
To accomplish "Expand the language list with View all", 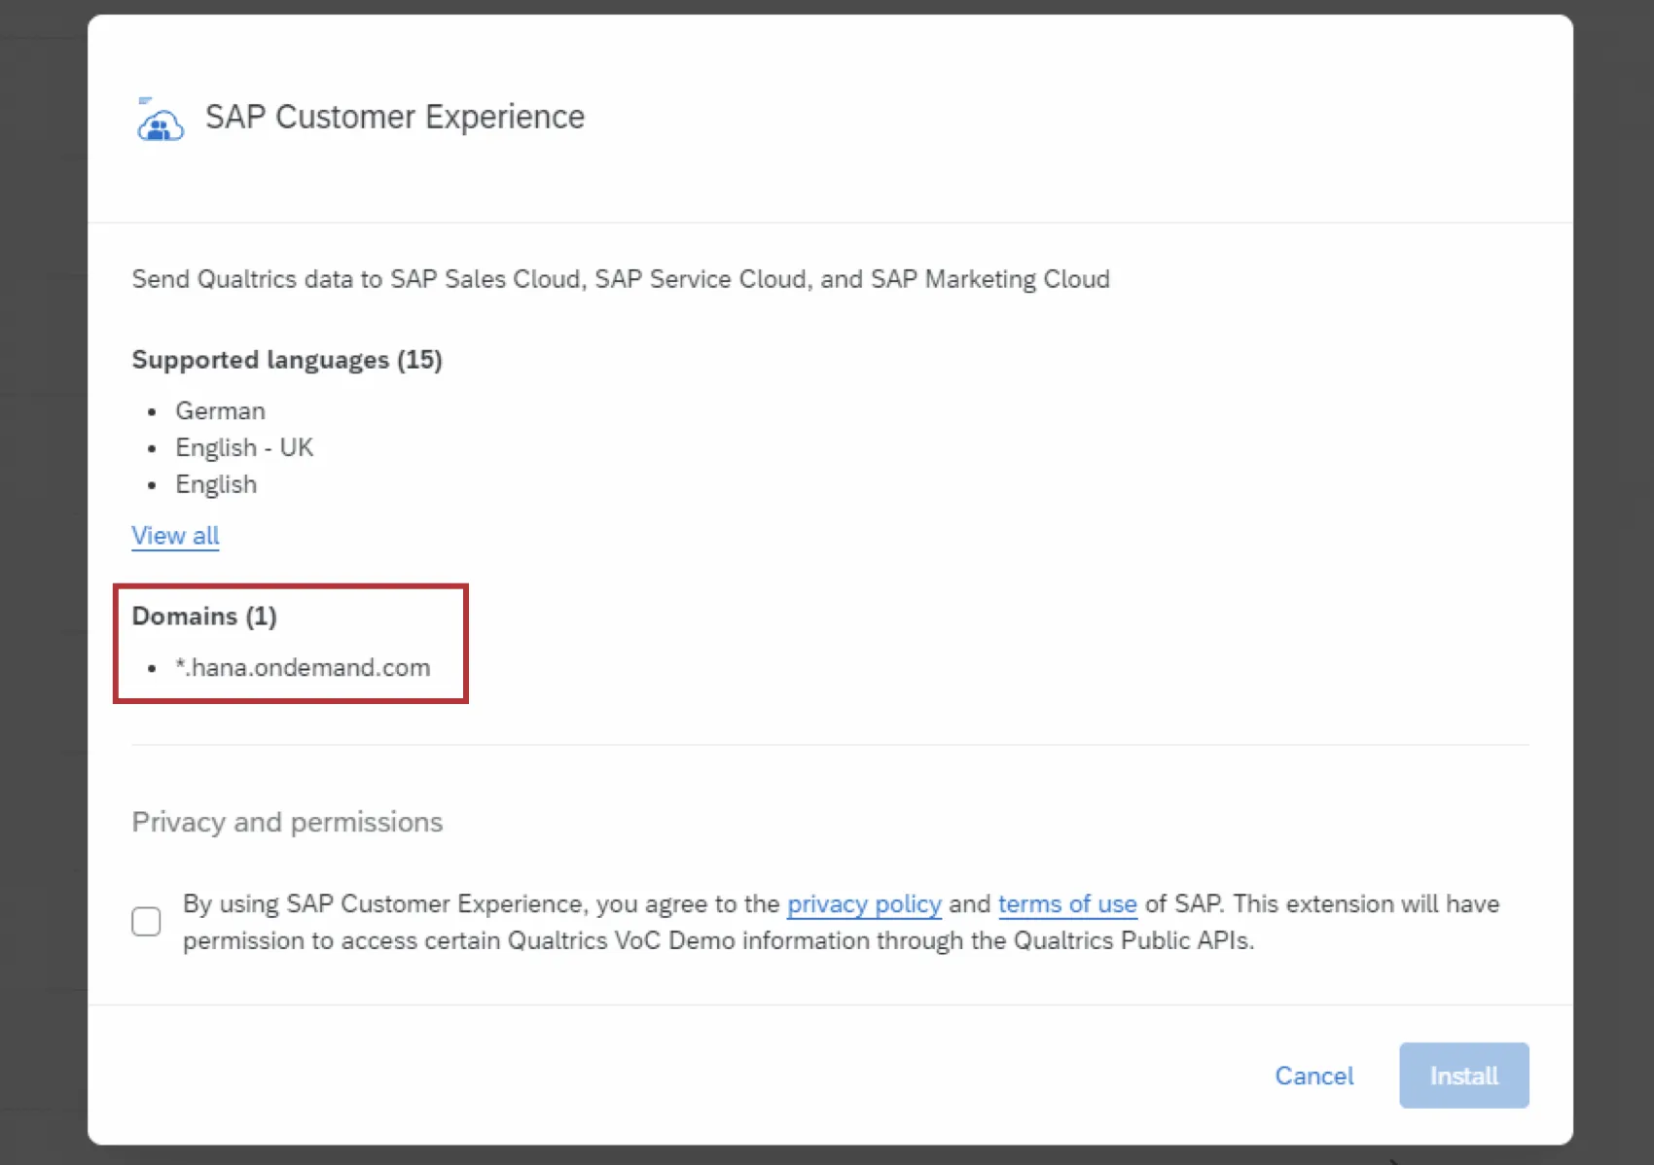I will (x=175, y=536).
